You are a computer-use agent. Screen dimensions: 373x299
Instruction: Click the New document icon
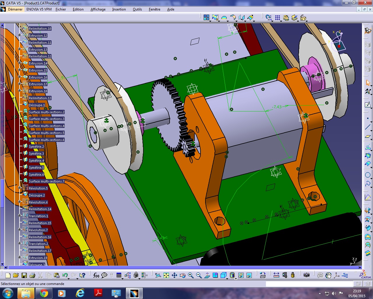[8, 275]
